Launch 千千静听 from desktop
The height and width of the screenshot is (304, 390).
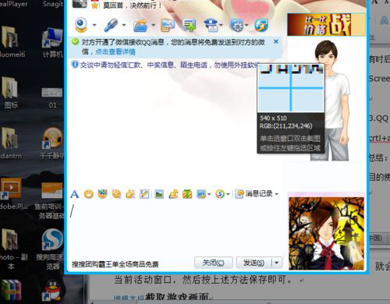tap(52, 143)
